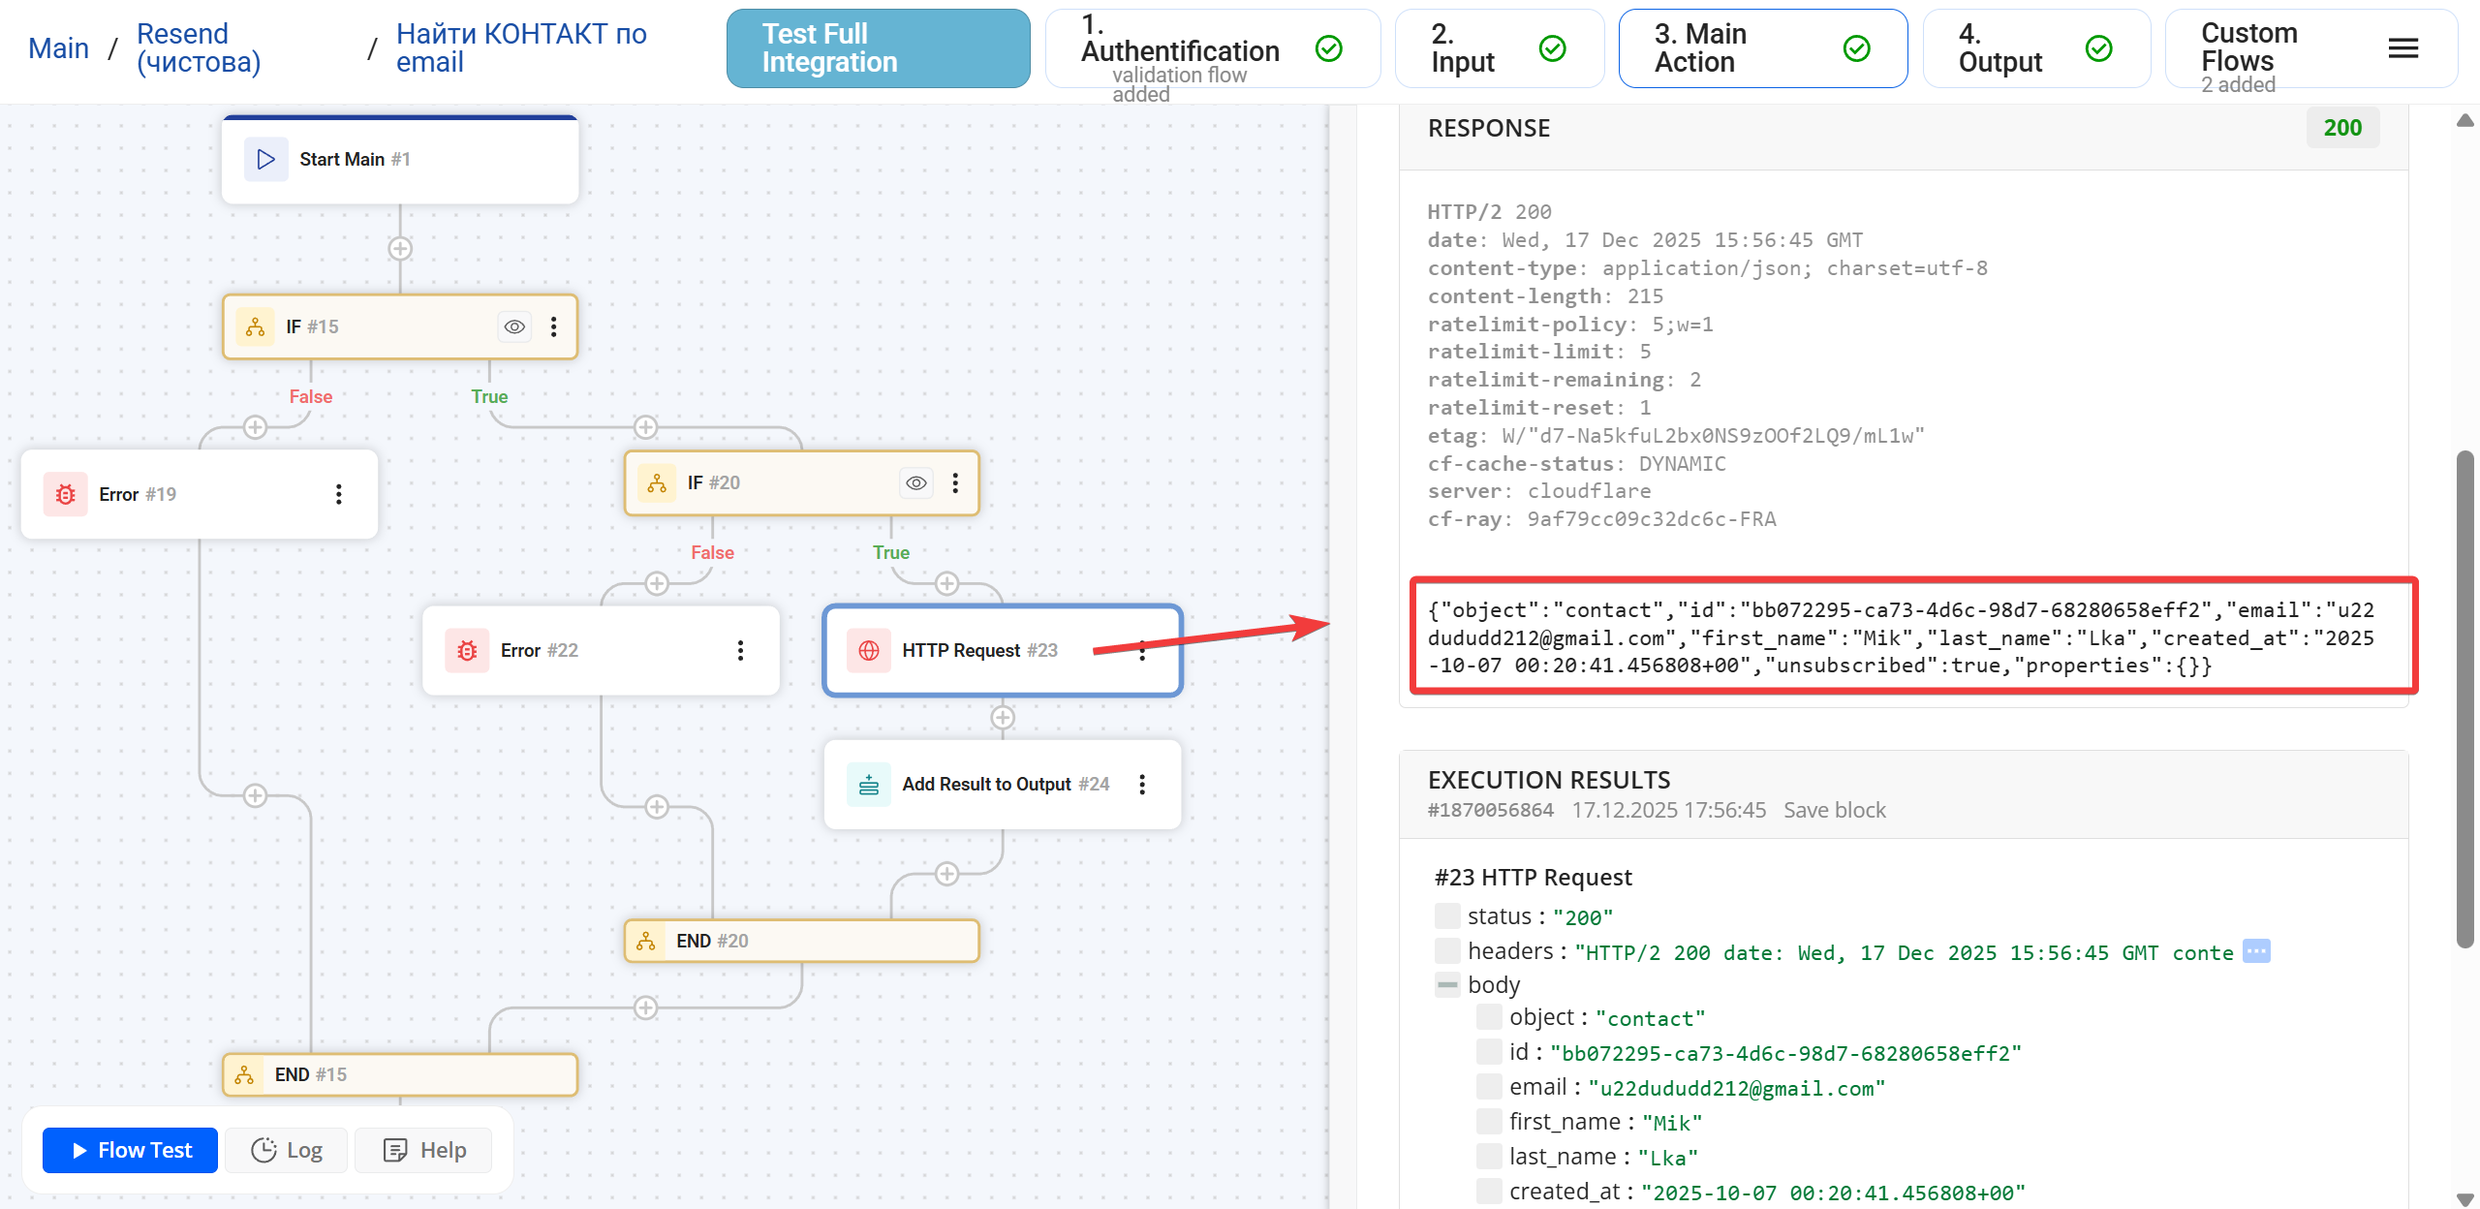Collapse the body section in execution results
This screenshot has width=2480, height=1209.
point(1447,983)
